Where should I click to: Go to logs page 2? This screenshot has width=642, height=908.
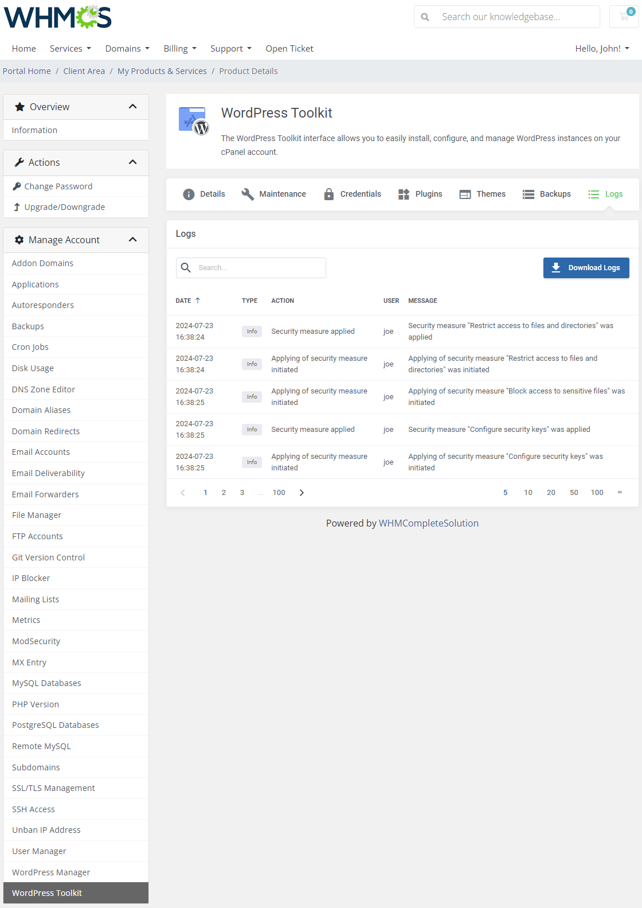(x=224, y=493)
